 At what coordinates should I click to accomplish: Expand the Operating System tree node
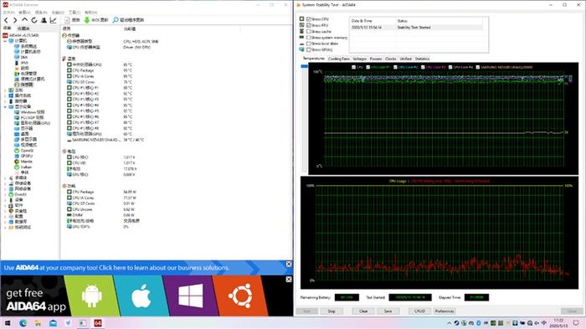pos(5,95)
